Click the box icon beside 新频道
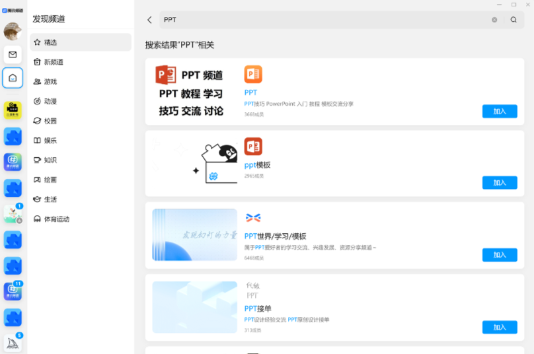Image resolution: width=534 pixels, height=354 pixels. point(37,61)
